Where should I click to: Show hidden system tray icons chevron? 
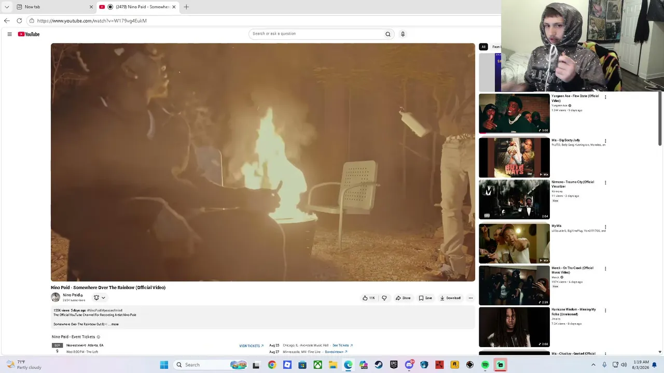[593, 365]
